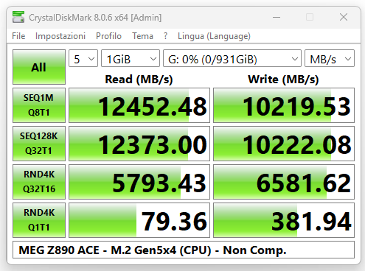Click the RND4K Q32T16 read result 5793.43

(139, 182)
